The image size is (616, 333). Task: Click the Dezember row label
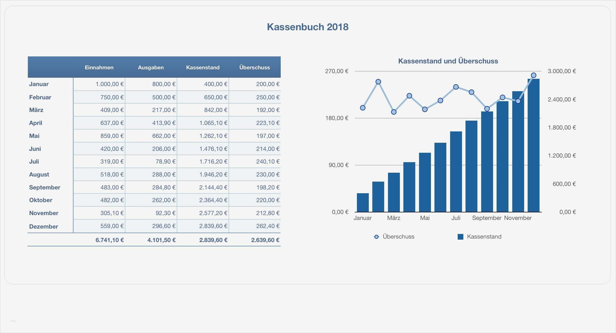[43, 226]
